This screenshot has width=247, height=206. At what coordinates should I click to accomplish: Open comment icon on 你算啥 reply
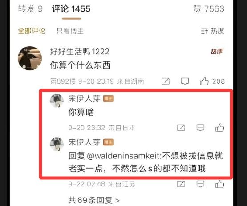point(200,128)
